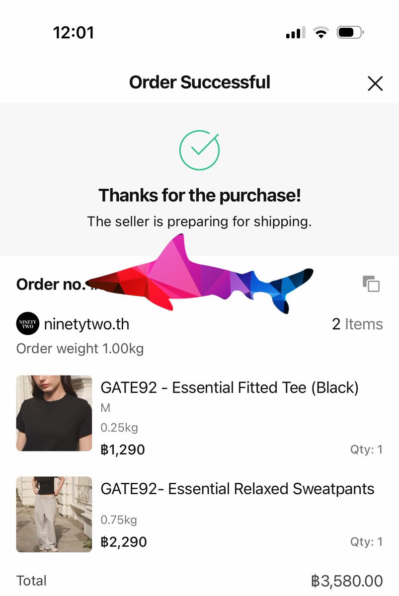Tap the 2 Items count label
This screenshot has width=399, height=596.
(357, 324)
